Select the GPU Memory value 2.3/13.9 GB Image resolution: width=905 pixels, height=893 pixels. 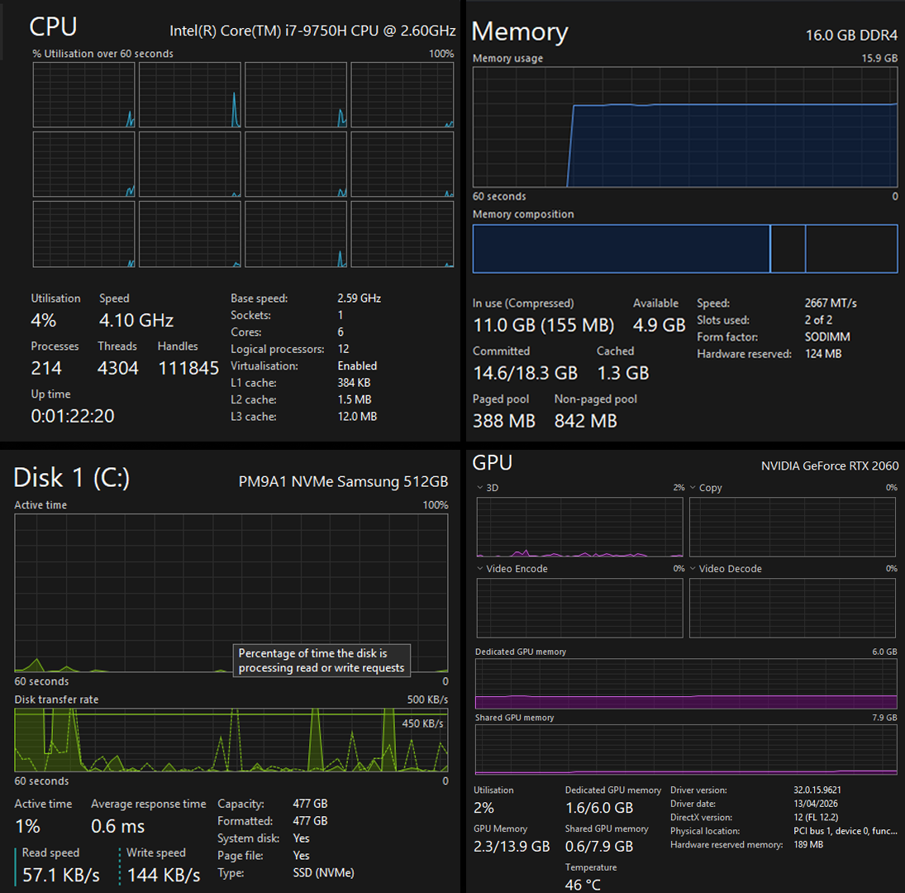[x=512, y=847]
